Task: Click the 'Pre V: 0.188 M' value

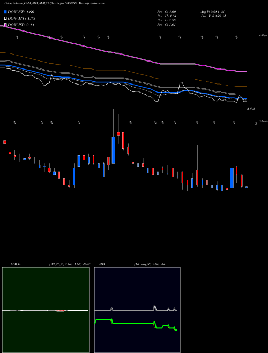Action: pos(214,16)
